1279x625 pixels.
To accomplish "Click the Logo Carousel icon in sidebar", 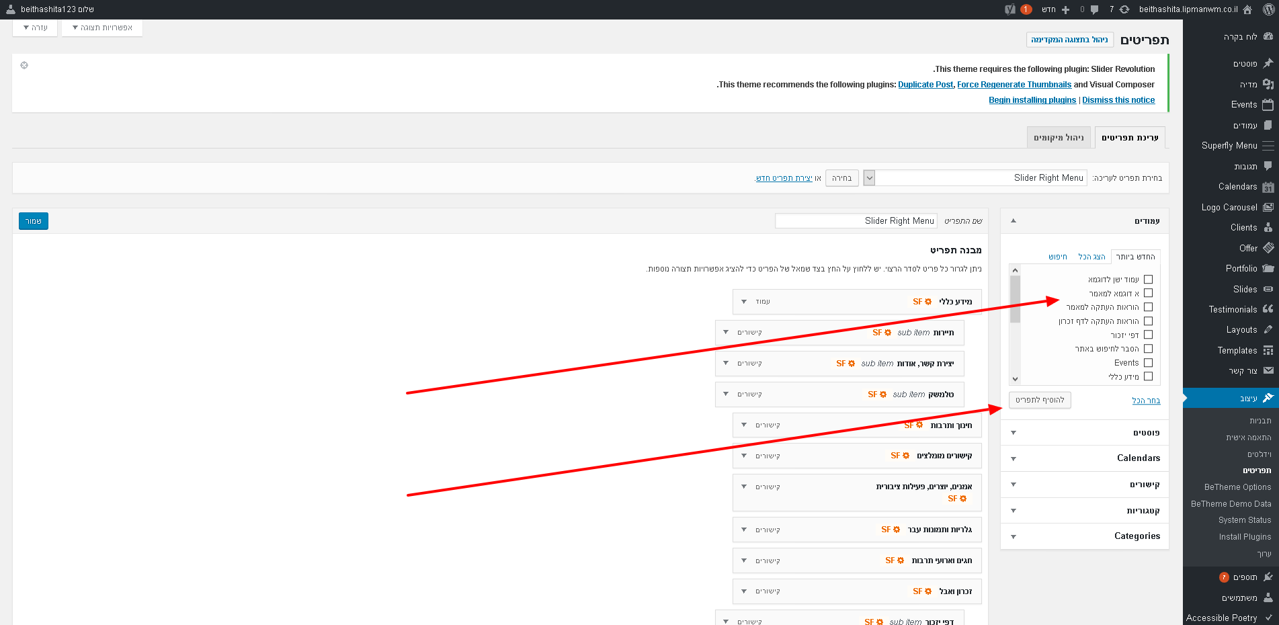I will pos(1268,208).
